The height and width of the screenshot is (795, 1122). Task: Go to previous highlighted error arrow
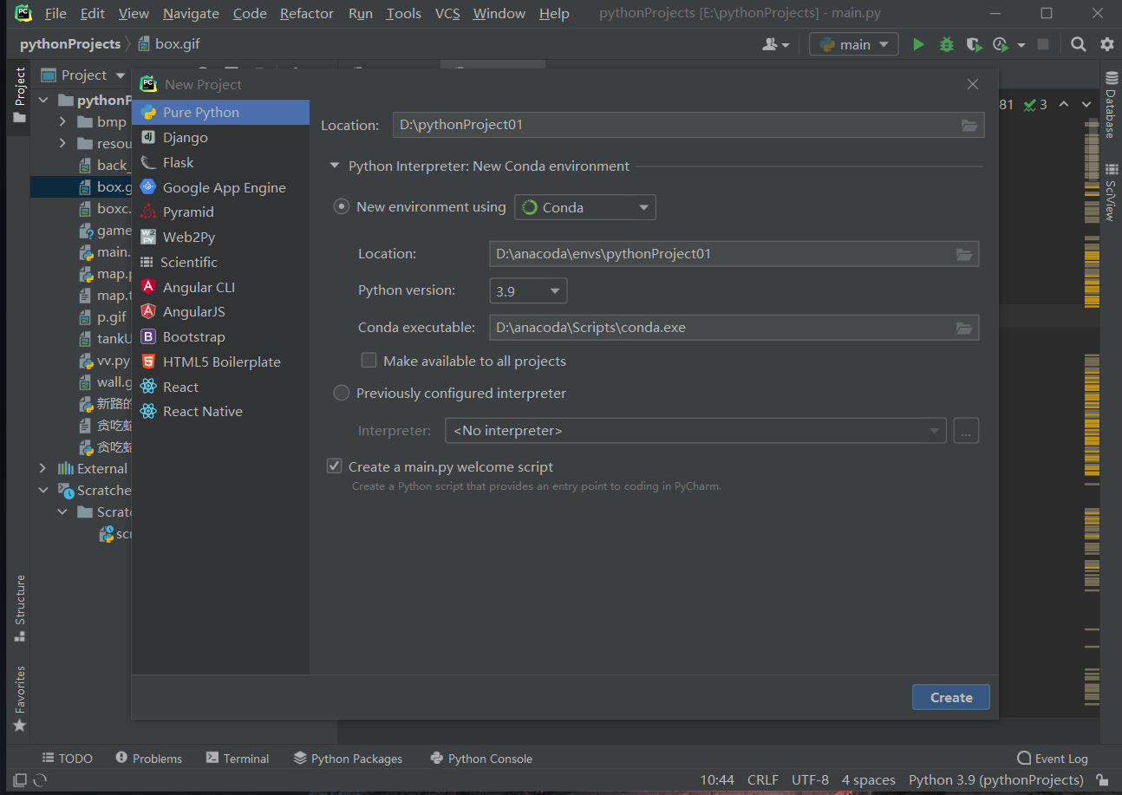click(1063, 104)
